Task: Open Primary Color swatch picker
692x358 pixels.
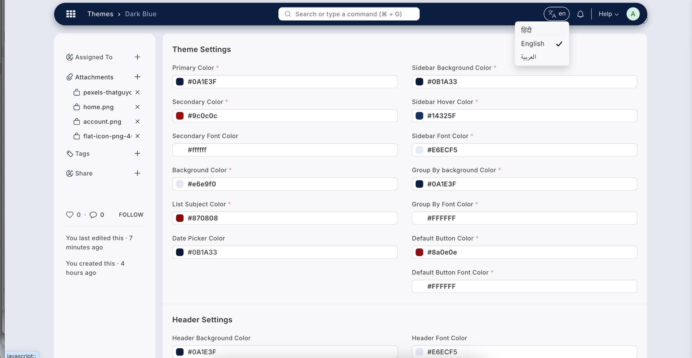Action: click(x=180, y=82)
